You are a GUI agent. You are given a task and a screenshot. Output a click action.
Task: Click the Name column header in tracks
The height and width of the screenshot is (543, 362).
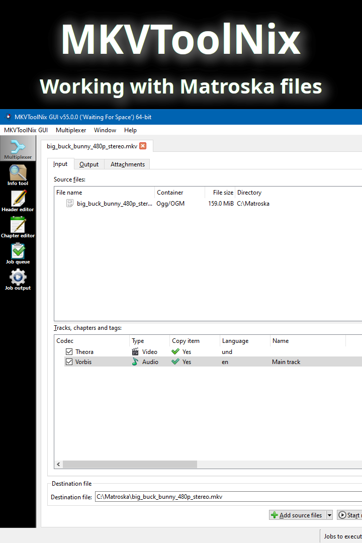click(308, 341)
